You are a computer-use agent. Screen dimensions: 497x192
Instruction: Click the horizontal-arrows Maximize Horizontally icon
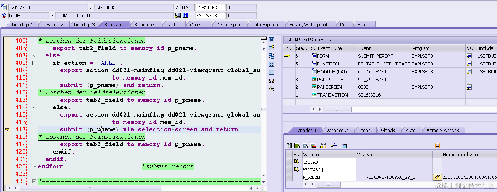271,72
